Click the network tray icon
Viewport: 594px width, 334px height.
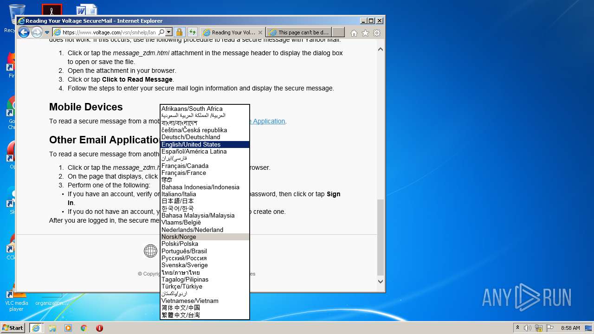pos(538,328)
